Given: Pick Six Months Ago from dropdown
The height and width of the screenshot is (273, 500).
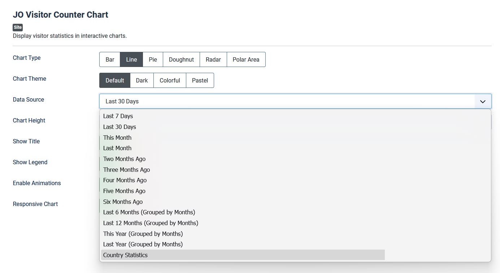Looking at the screenshot, I should [x=123, y=202].
